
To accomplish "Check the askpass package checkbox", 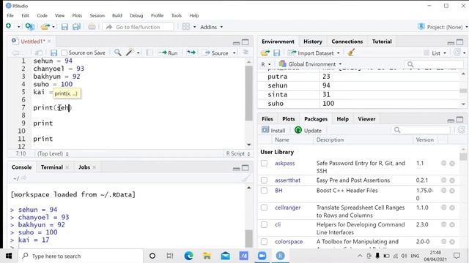I will tap(264, 163).
